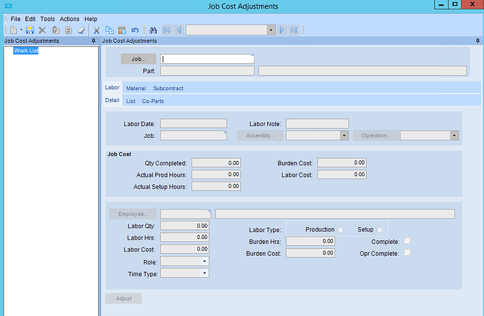Switch to the List sub-tab
Viewport: 484px width, 316px height.
point(130,101)
